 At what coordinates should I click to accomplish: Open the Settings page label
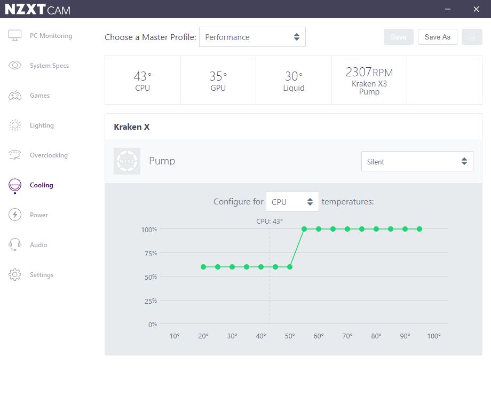(42, 275)
